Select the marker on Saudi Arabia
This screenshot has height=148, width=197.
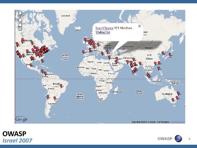[116, 62]
